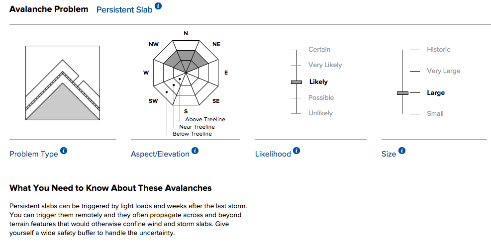Open the Problem Type info icon

[x=64, y=151]
